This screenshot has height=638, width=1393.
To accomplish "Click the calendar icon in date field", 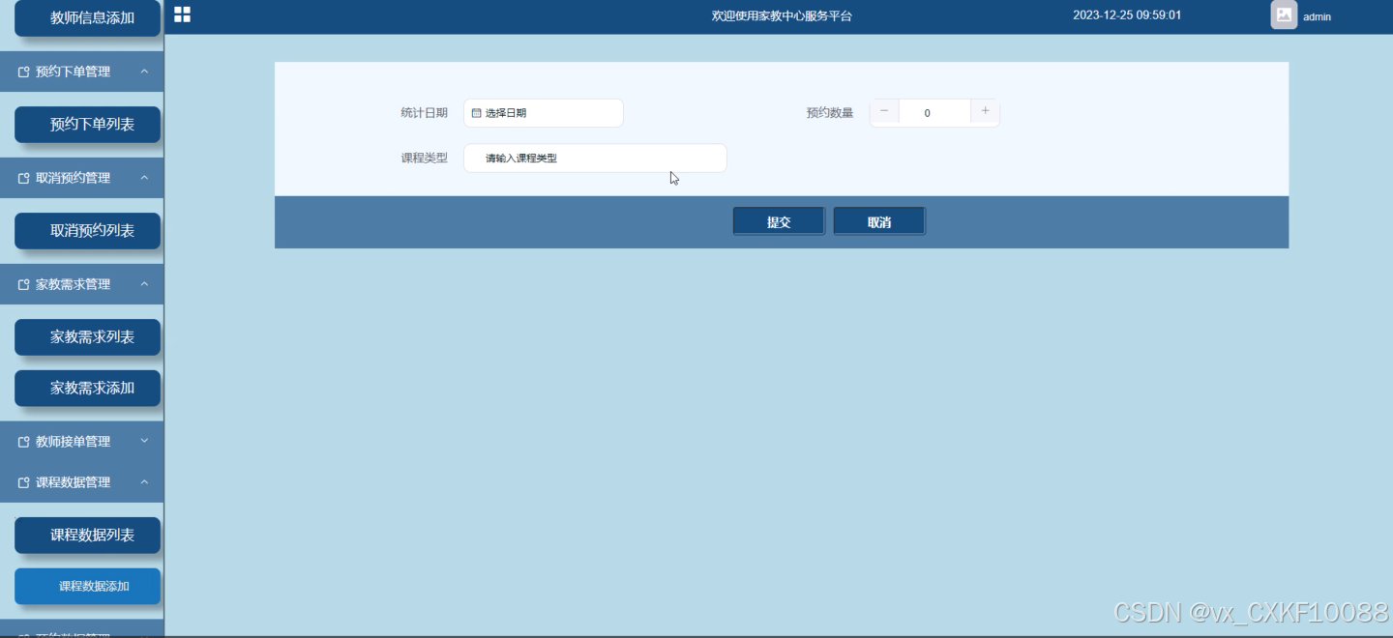I will click(x=476, y=113).
